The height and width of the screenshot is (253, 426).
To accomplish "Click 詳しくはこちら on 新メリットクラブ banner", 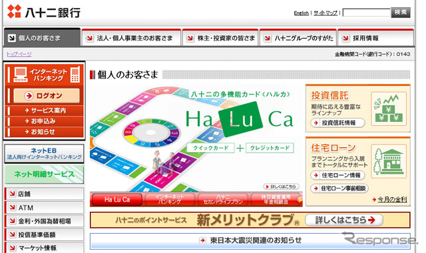I will click(x=344, y=220).
